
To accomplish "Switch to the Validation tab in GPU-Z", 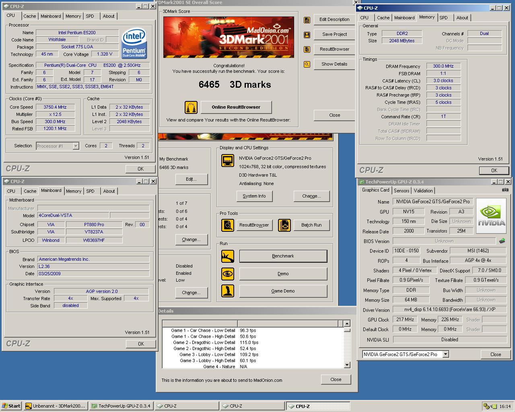I will (x=423, y=191).
